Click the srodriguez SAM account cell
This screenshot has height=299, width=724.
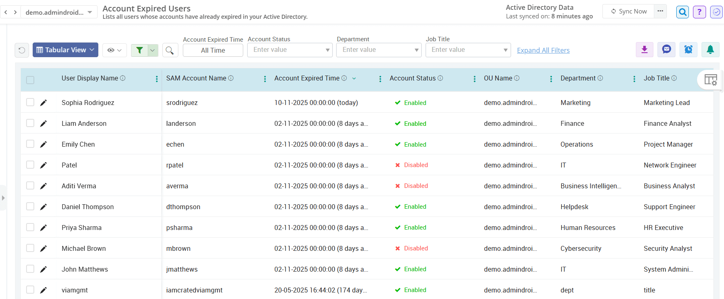click(x=182, y=103)
